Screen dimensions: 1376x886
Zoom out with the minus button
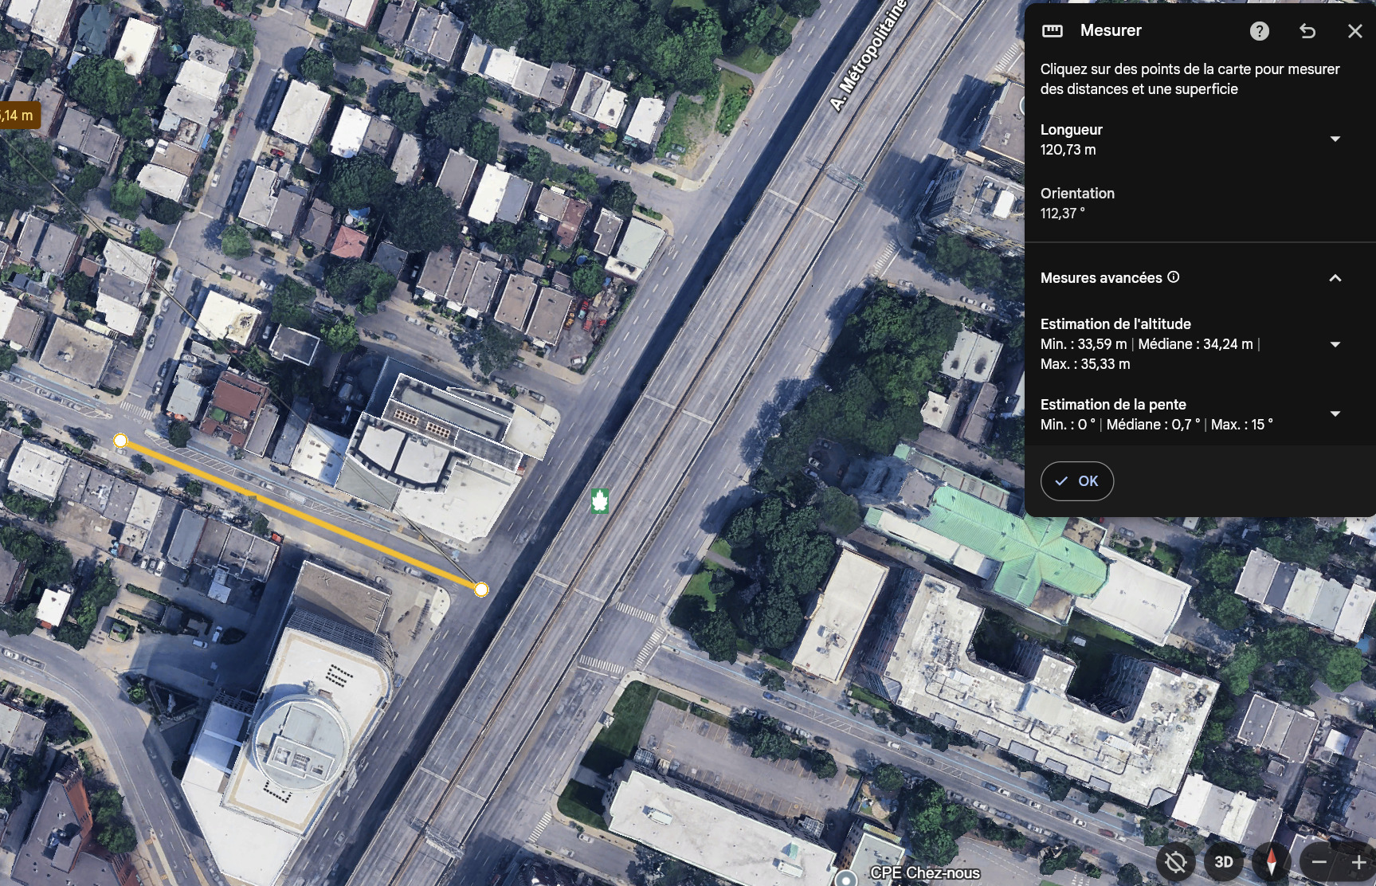[1319, 862]
